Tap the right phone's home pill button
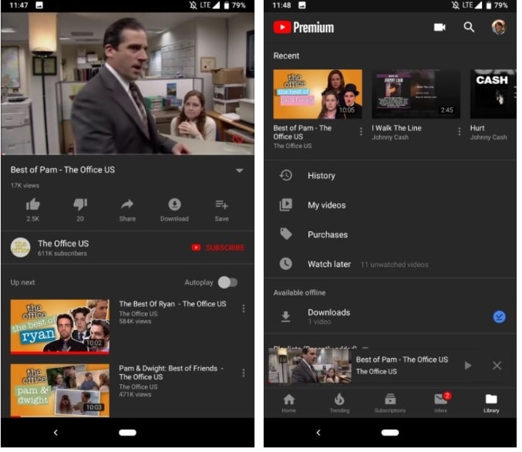The image size is (522, 452). 390,433
